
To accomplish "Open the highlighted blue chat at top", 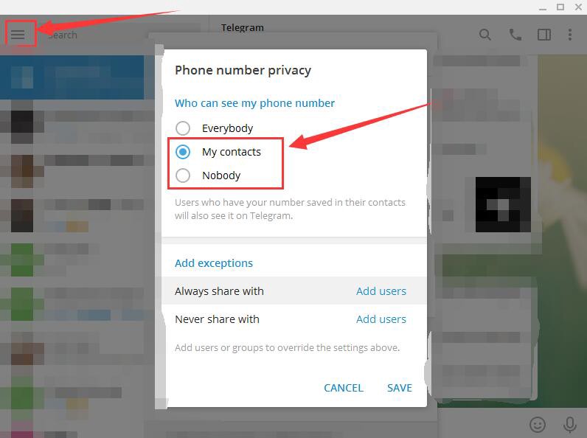I will click(72, 77).
